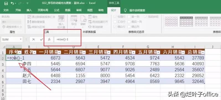Click the 插入切片器 insert slicer button

point(61,22)
